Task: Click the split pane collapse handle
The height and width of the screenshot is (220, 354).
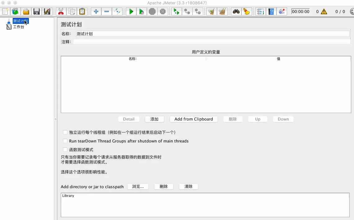Action: [55, 119]
